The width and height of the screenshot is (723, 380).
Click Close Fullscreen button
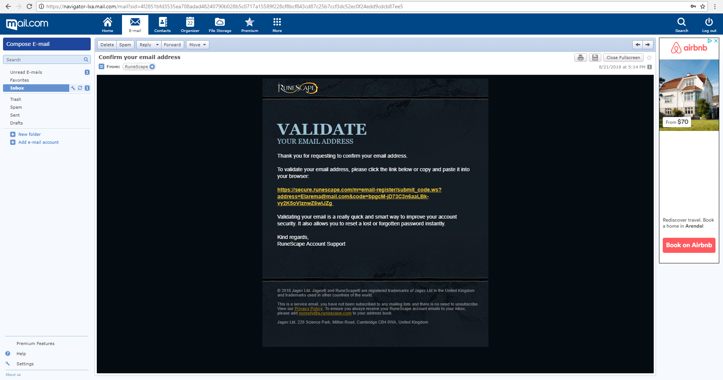click(623, 58)
